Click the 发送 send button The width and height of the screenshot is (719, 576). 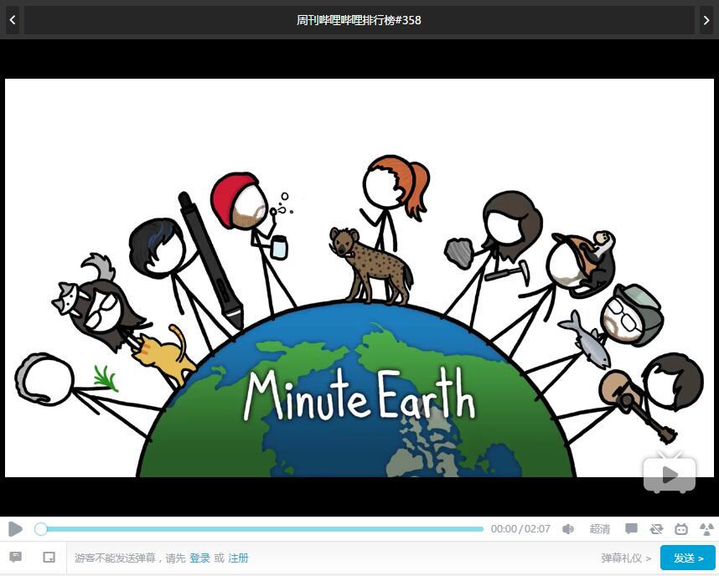coord(688,558)
